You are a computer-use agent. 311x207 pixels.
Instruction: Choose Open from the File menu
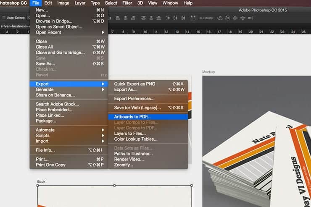point(69,16)
